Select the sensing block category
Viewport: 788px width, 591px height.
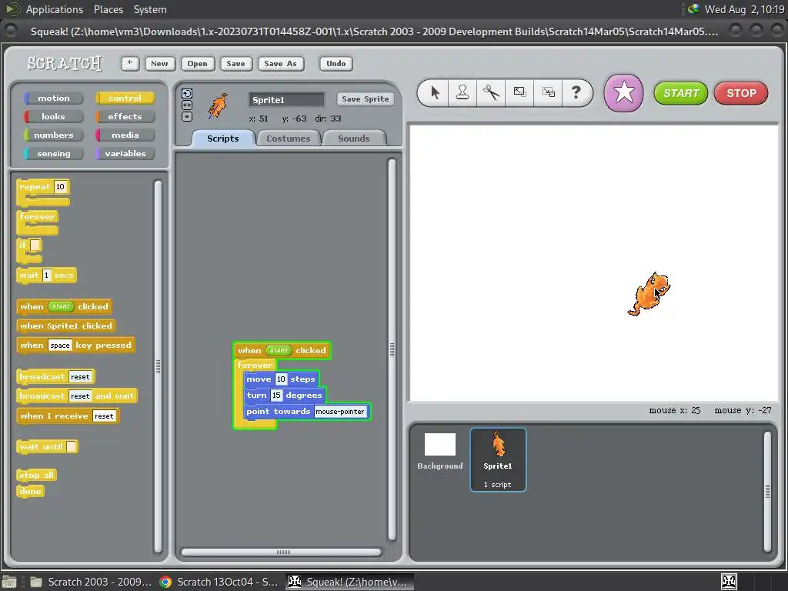pyautogui.click(x=53, y=154)
